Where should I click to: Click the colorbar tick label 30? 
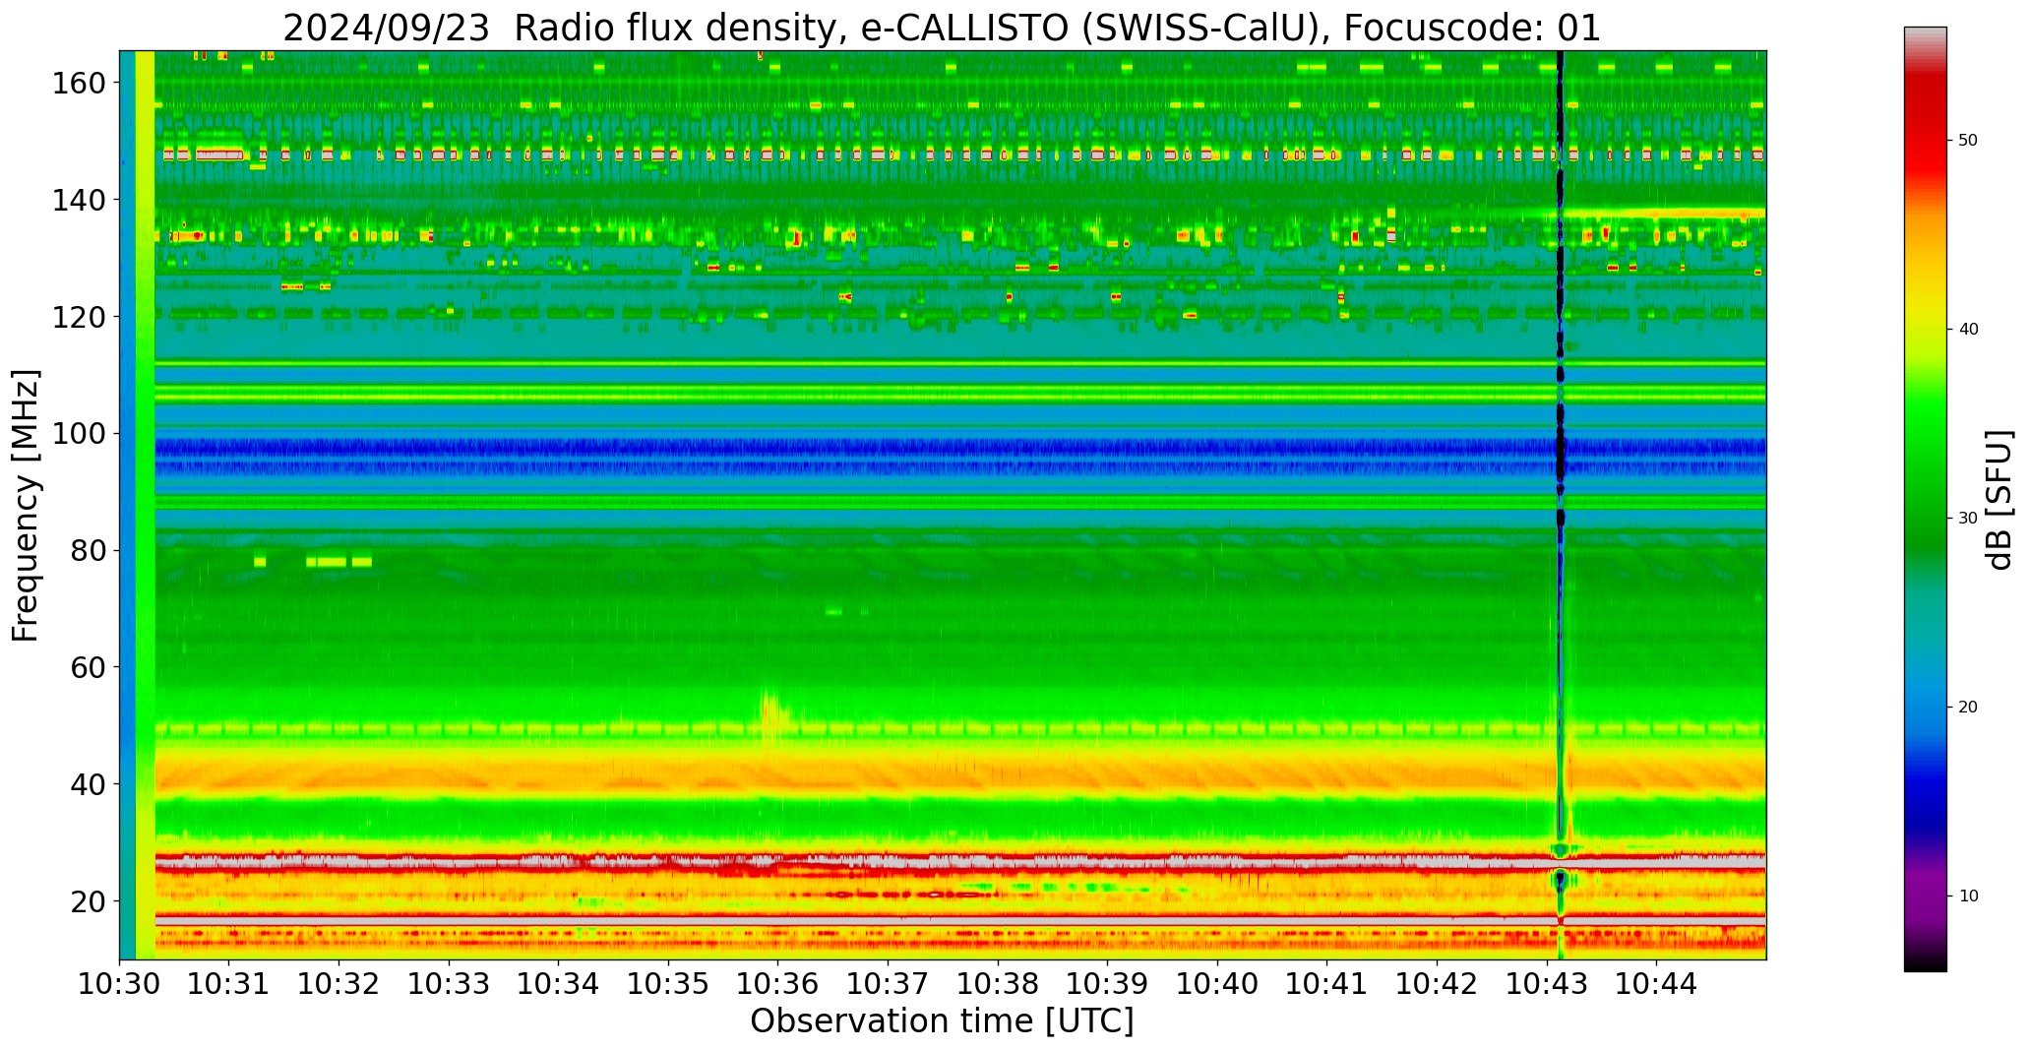point(1968,519)
